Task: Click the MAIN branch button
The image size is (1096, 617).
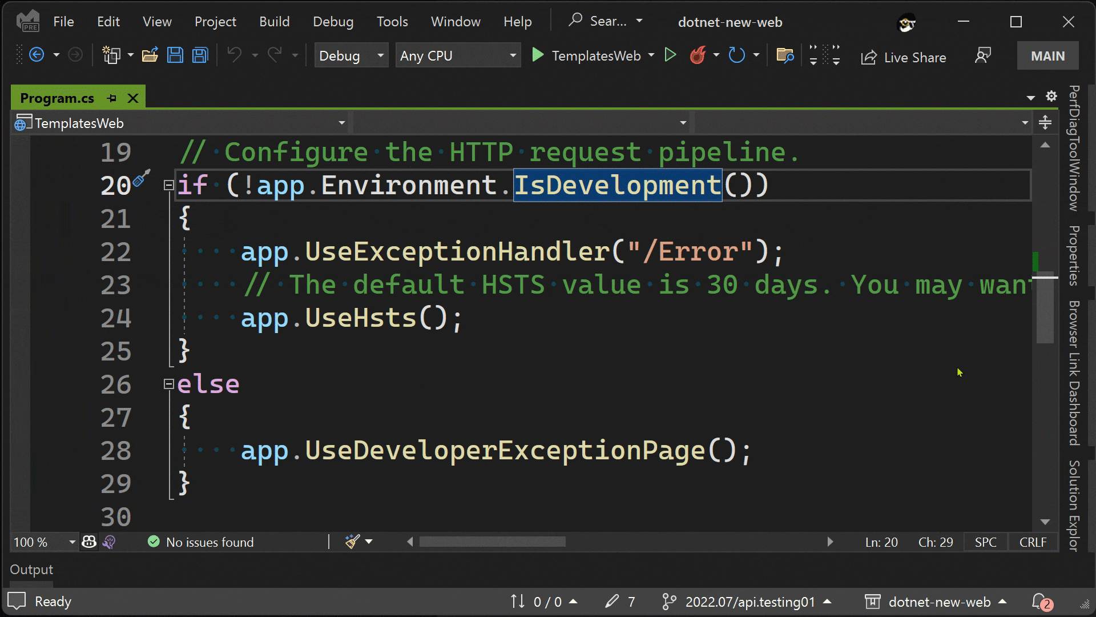Action: click(1048, 55)
